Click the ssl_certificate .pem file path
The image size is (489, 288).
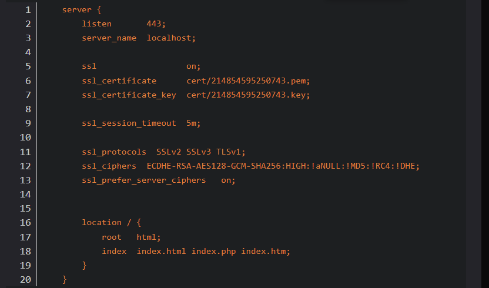[246, 81]
